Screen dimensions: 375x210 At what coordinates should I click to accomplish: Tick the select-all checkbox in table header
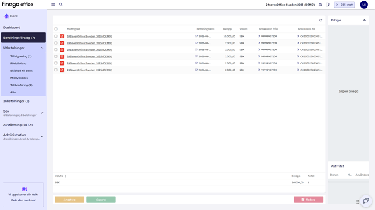56,29
